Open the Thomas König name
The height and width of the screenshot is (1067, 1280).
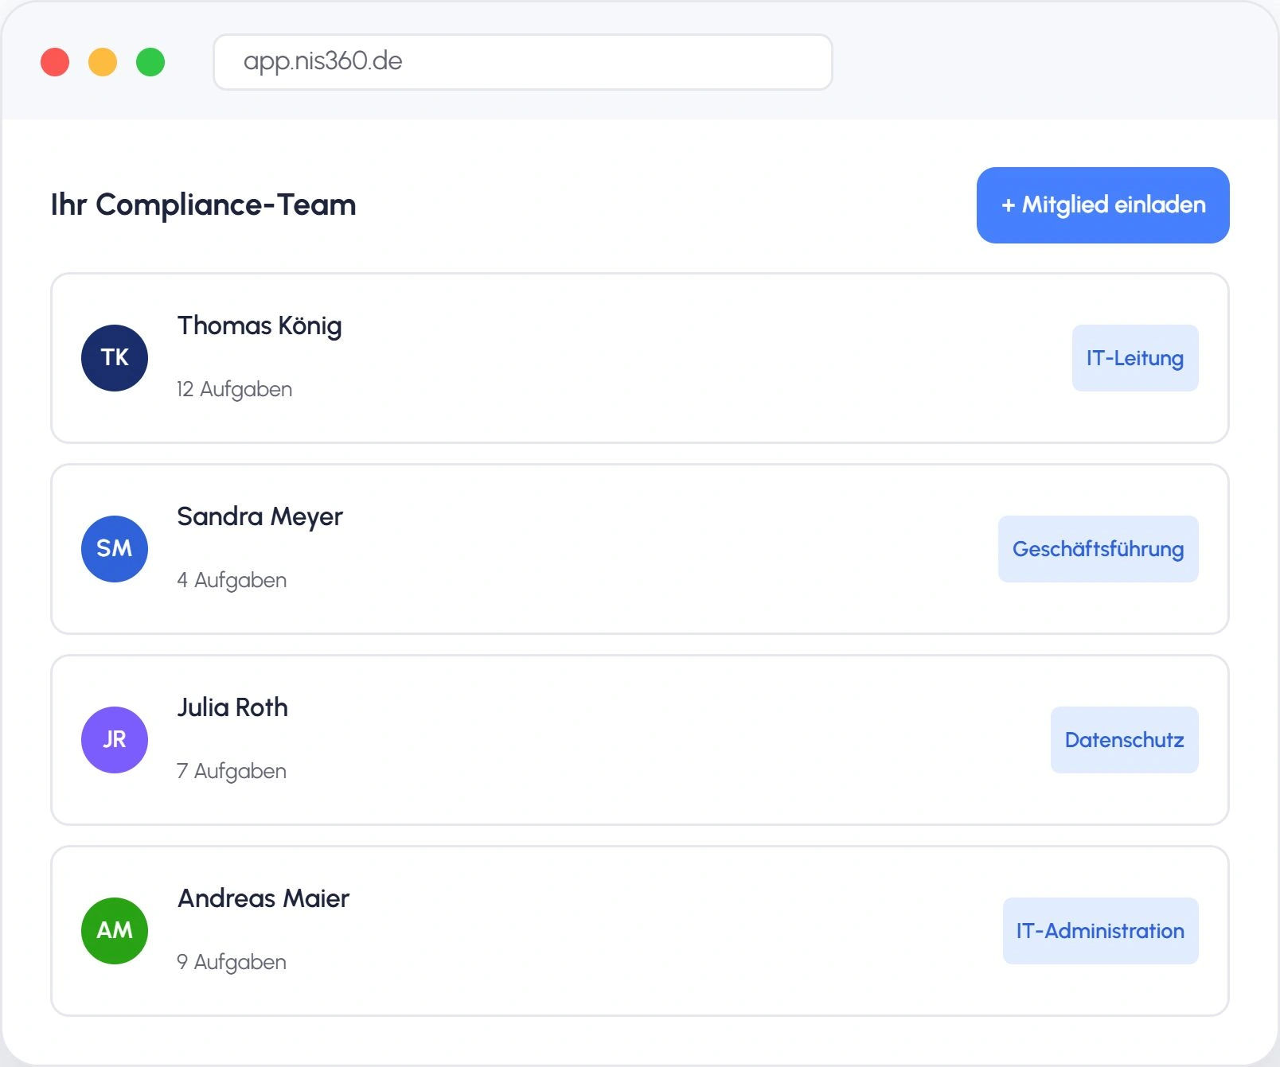click(260, 326)
